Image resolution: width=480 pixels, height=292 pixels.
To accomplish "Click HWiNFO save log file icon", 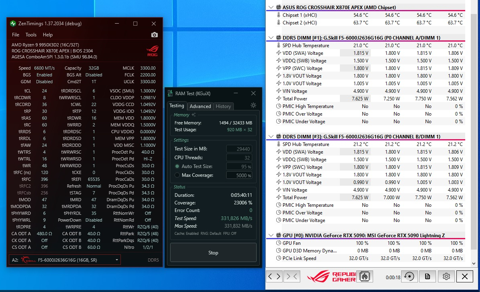I will click(x=428, y=276).
